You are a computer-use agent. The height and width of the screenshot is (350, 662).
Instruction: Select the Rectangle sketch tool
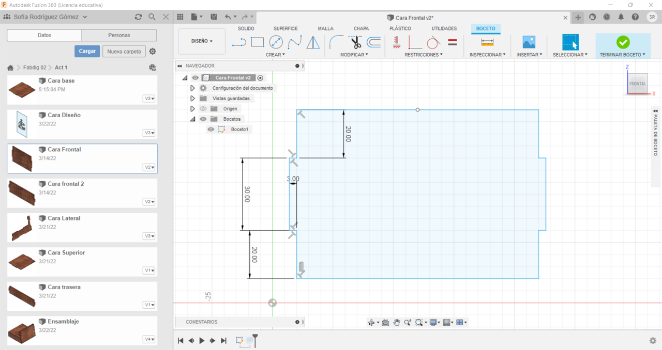click(x=258, y=42)
